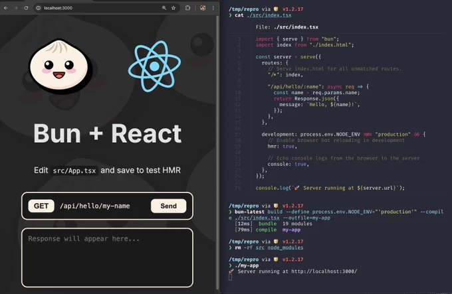The width and height of the screenshot is (452, 294).
Task: Click the ./src/index.tsx path in build command
Action: [257, 218]
